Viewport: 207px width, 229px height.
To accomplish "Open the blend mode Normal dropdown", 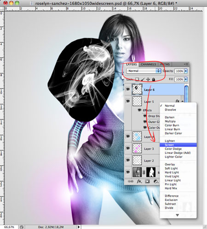I will coord(144,71).
